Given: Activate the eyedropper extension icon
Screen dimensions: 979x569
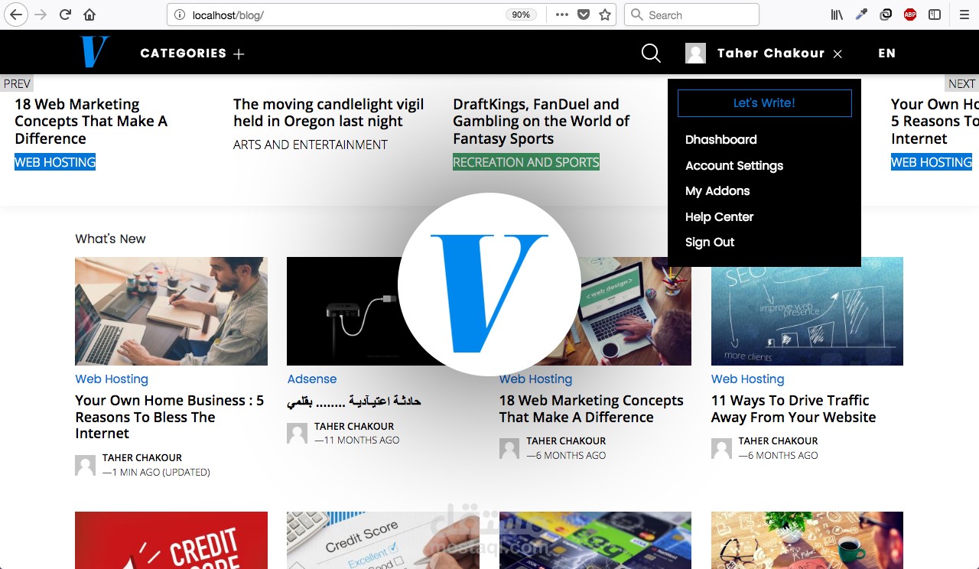Looking at the screenshot, I should 861,15.
